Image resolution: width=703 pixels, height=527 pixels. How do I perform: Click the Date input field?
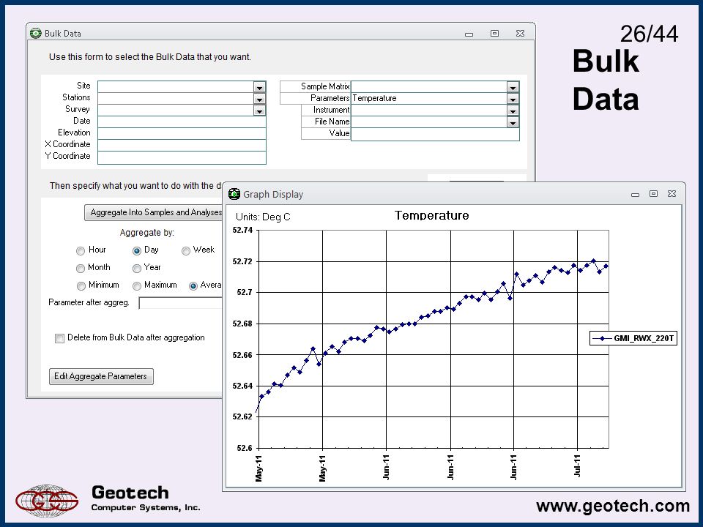coord(182,122)
